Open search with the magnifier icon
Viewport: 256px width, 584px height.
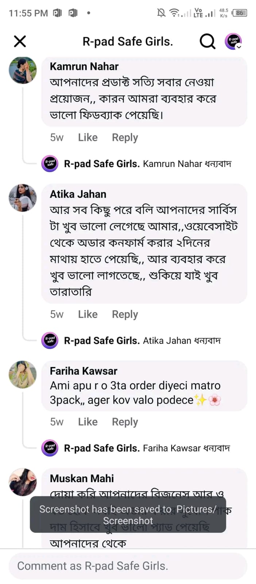pyautogui.click(x=207, y=41)
